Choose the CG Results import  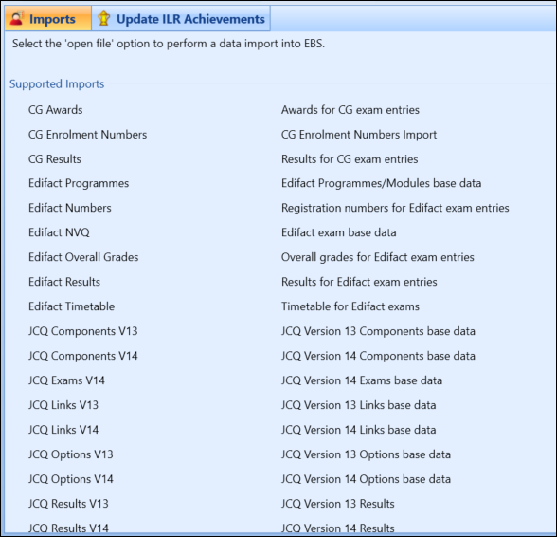(55, 159)
